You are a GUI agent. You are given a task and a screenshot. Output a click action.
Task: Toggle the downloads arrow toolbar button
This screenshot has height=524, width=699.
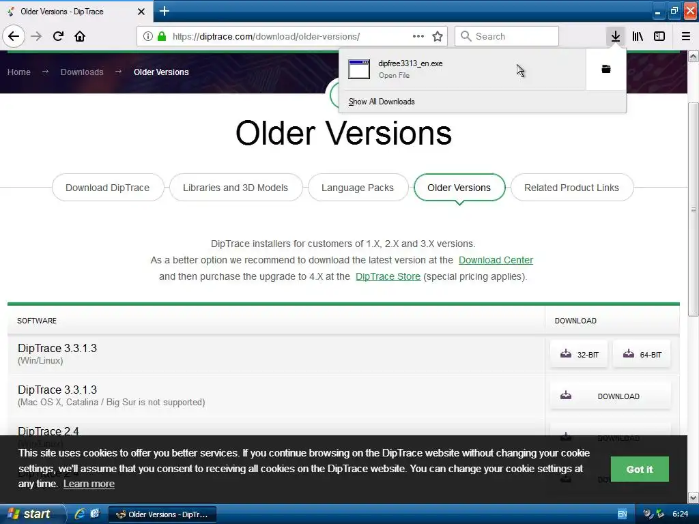pos(616,36)
